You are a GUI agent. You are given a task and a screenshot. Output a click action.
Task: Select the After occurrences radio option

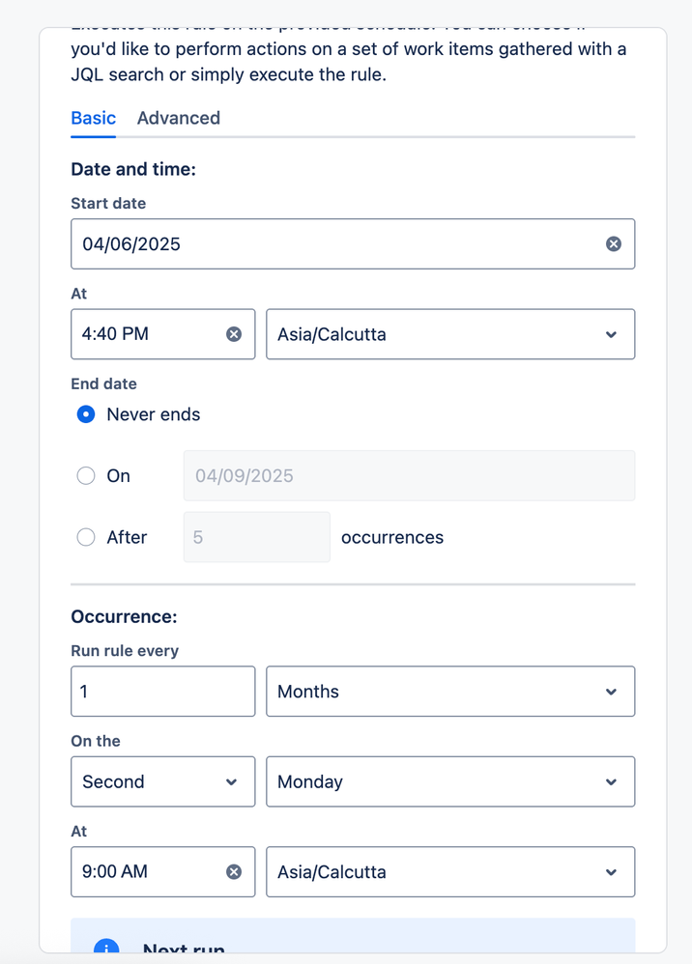tap(86, 538)
